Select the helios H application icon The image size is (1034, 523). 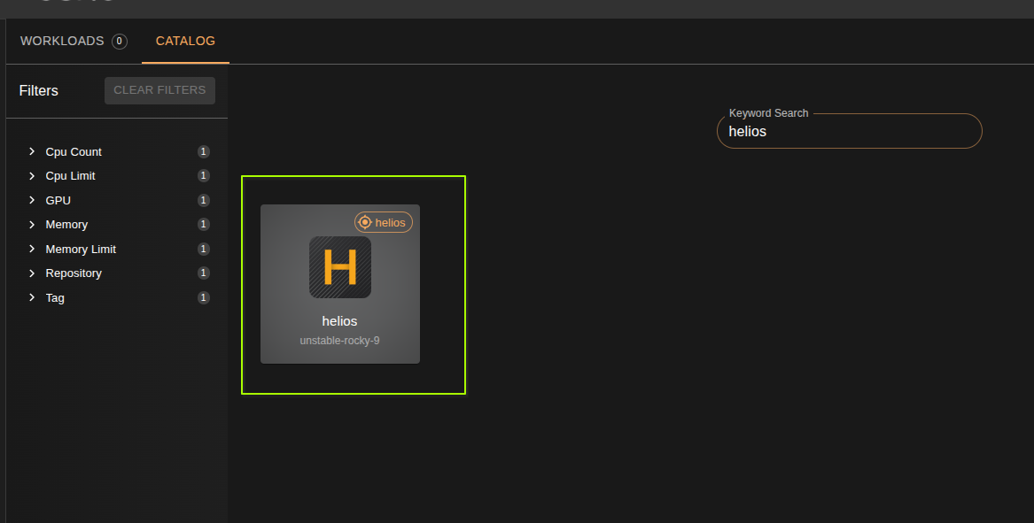point(339,266)
